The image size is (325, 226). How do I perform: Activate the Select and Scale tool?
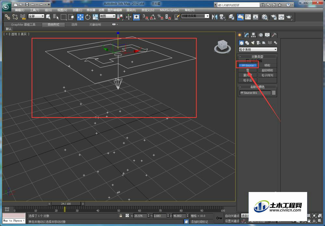coord(95,17)
